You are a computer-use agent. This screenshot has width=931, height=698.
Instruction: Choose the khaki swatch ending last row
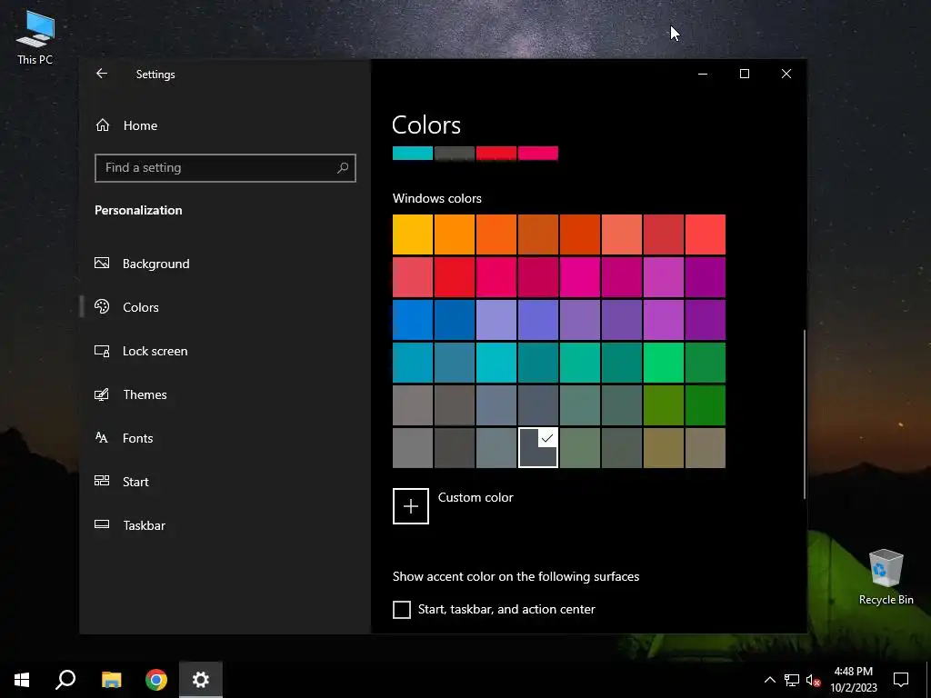tap(706, 447)
